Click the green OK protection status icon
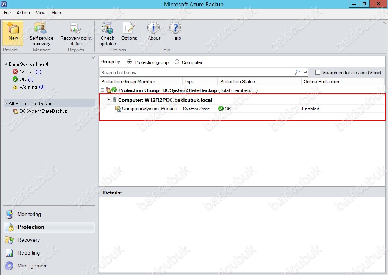 click(221, 109)
